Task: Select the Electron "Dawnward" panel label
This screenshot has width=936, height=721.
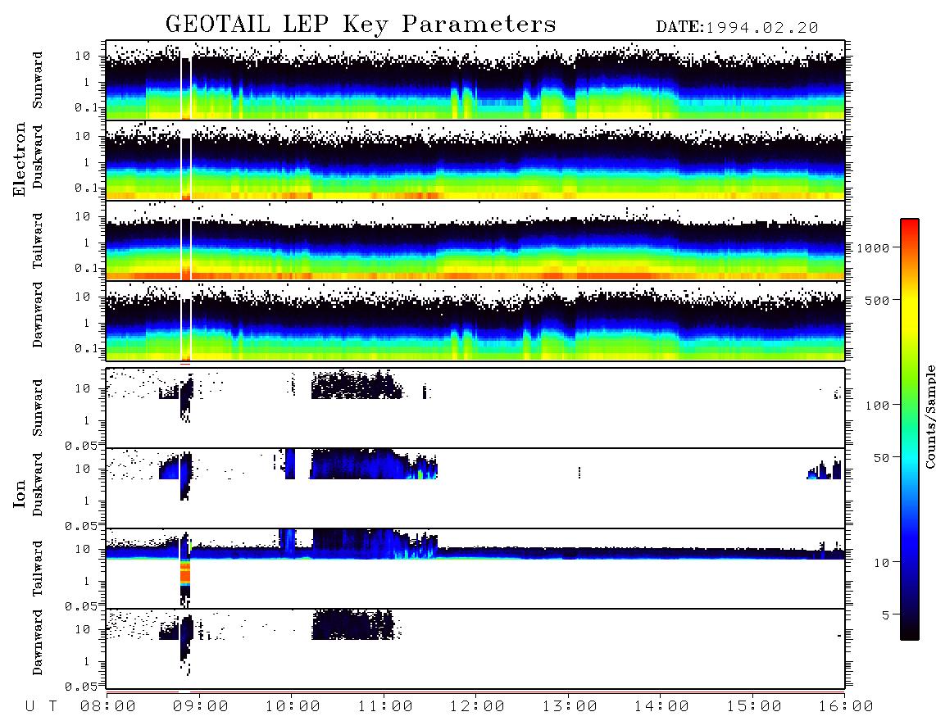Action: (38, 315)
